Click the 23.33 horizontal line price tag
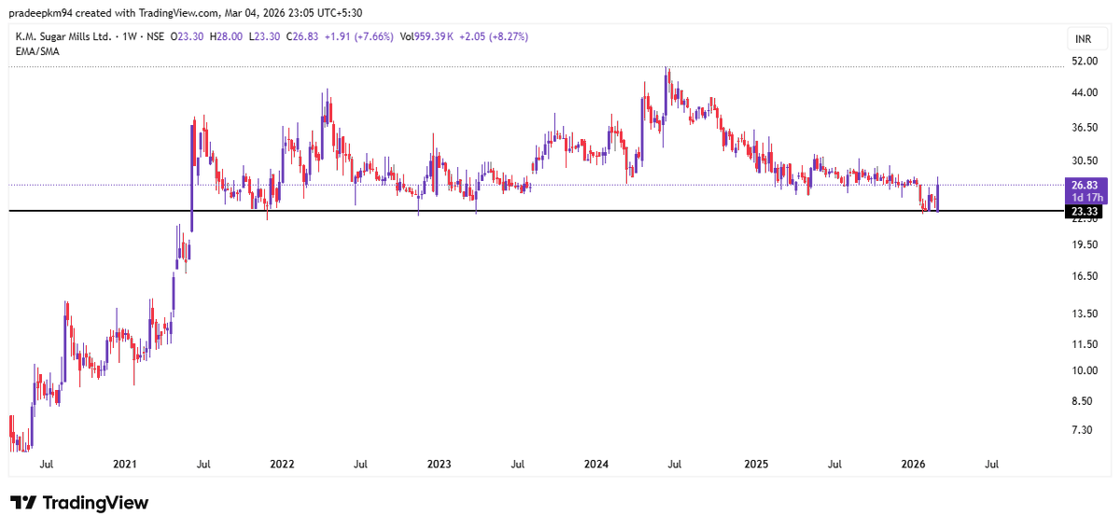The image size is (1120, 529). click(x=1083, y=212)
